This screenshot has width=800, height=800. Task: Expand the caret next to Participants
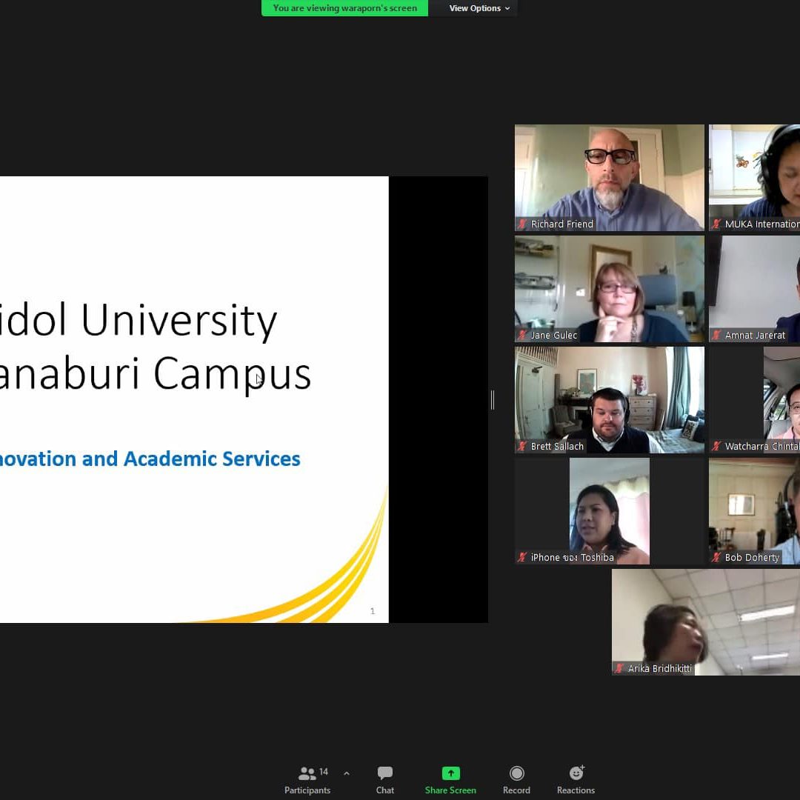coord(347,773)
